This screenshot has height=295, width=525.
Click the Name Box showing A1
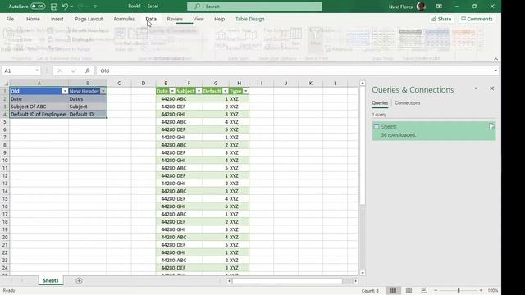[x=18, y=70]
